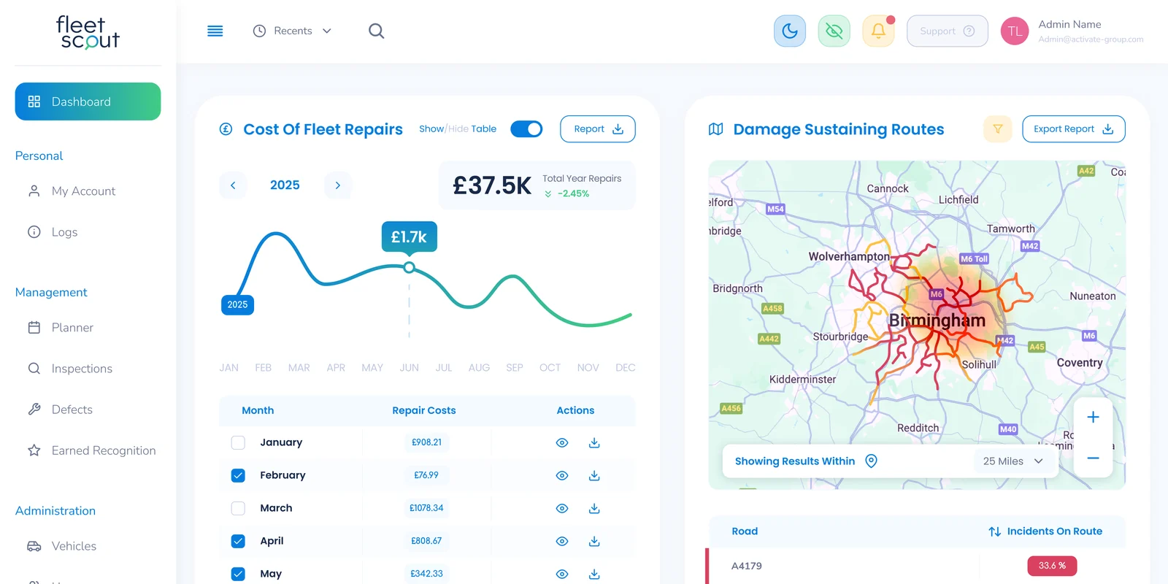The image size is (1168, 584).
Task: Zoom out on the map
Action: (x=1093, y=458)
